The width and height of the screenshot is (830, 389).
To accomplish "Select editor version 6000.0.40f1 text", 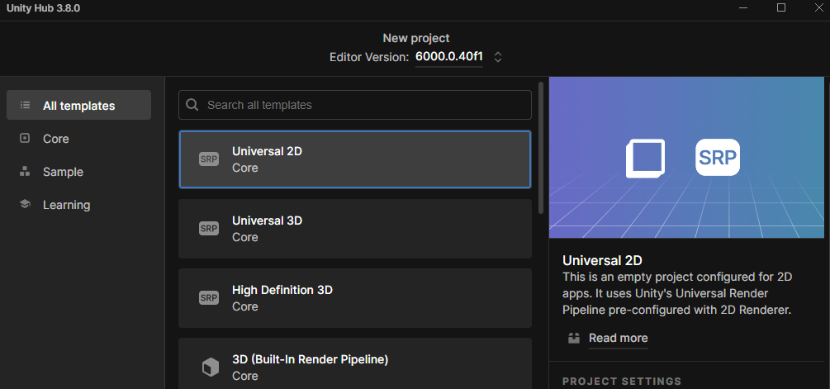I will (x=449, y=57).
